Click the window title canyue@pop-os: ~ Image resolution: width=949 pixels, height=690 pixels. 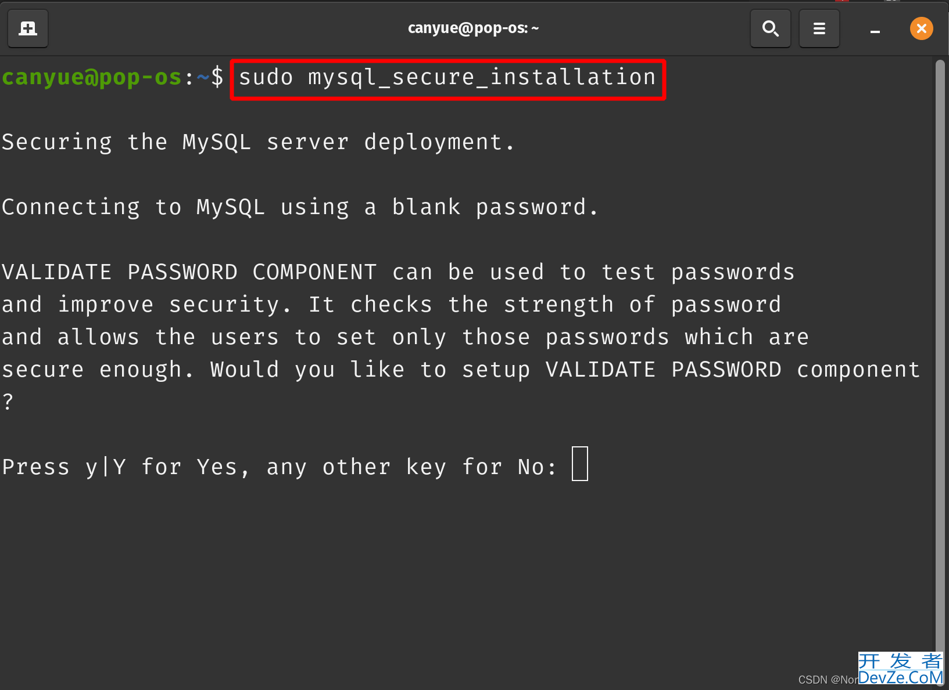click(x=473, y=28)
